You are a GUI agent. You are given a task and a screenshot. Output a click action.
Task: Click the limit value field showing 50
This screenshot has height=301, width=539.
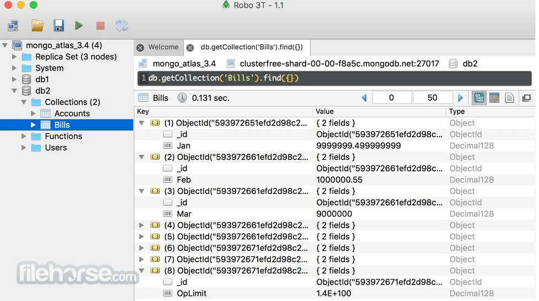pyautogui.click(x=433, y=98)
